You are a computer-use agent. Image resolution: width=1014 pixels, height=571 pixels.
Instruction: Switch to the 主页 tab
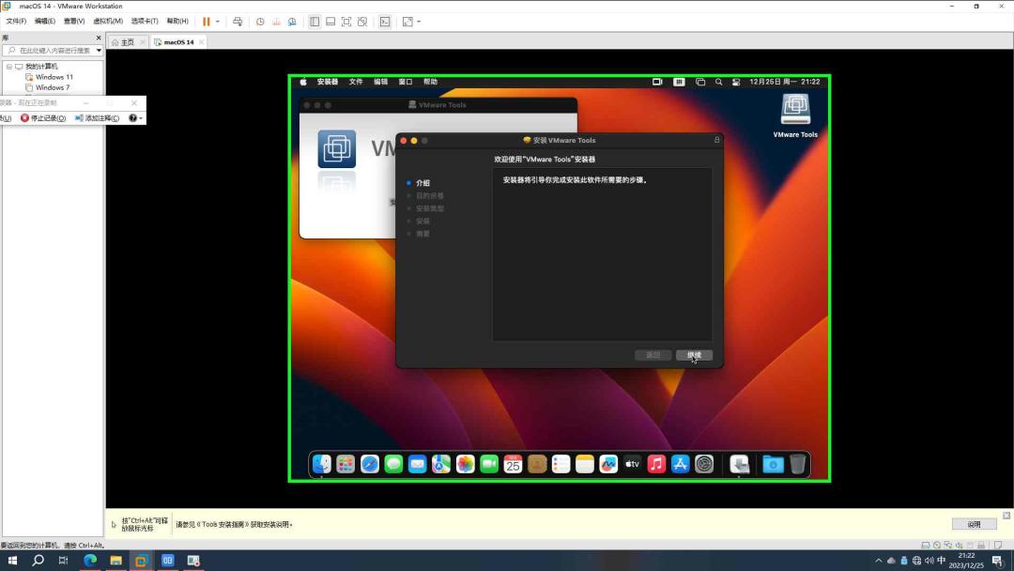[125, 41]
